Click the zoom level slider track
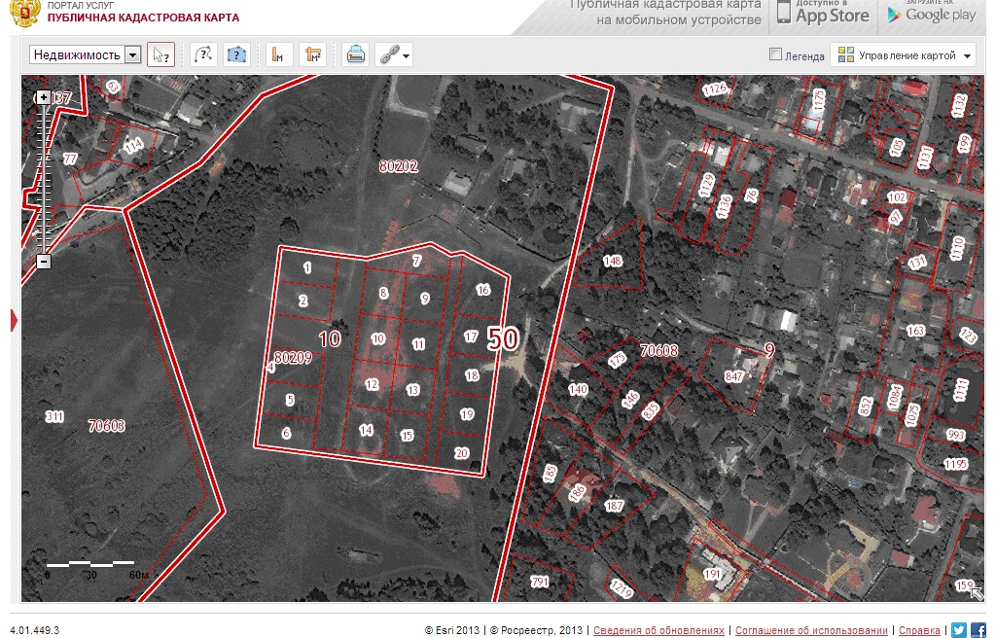 point(44,179)
